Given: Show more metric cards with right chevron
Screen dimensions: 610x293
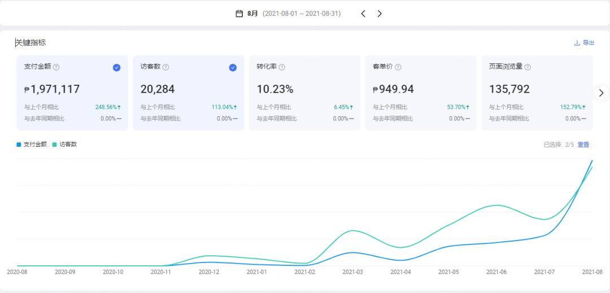Looking at the screenshot, I should [602, 93].
